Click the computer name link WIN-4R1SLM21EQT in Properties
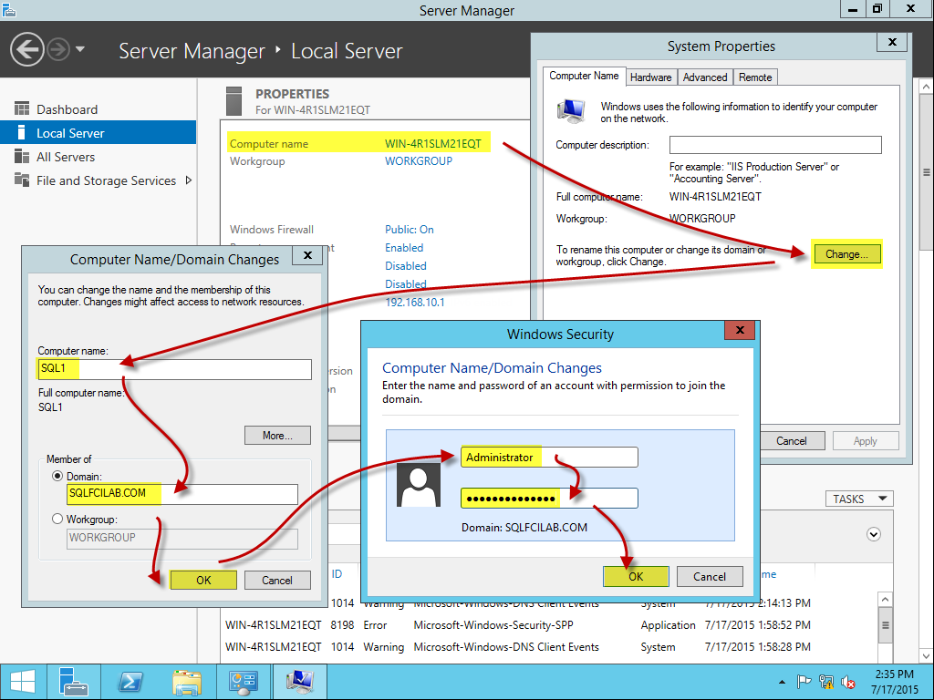This screenshot has height=700, width=934. 432,143
